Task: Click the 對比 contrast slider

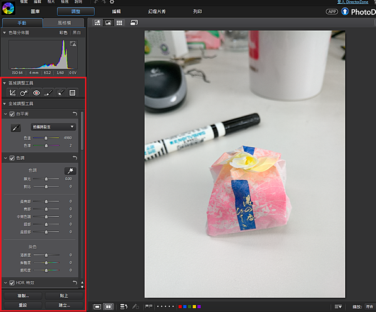Action: point(46,187)
